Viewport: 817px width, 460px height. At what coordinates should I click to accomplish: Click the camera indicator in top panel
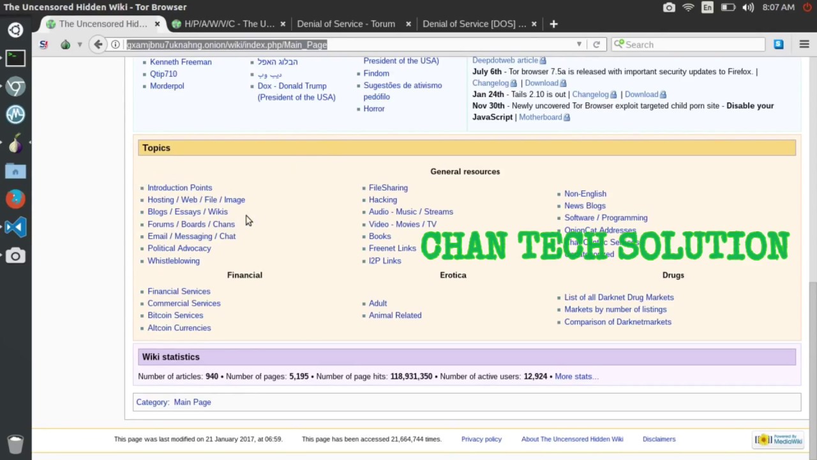(669, 8)
